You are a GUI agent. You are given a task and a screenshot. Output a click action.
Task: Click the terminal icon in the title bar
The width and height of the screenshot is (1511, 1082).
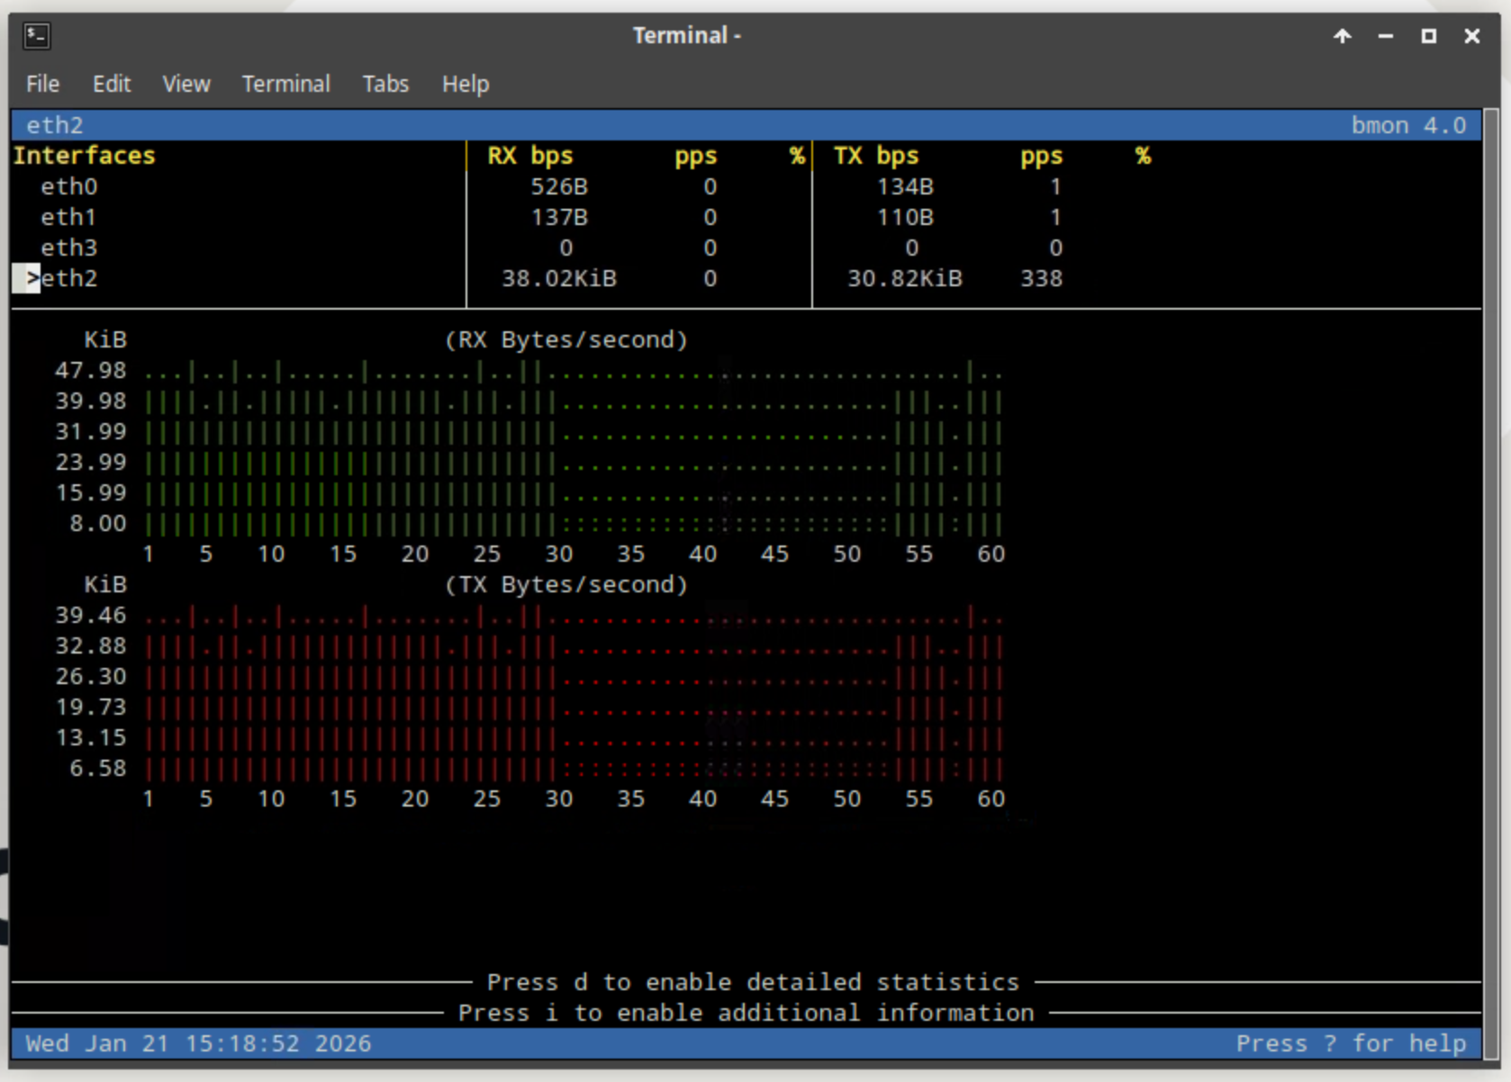[37, 36]
